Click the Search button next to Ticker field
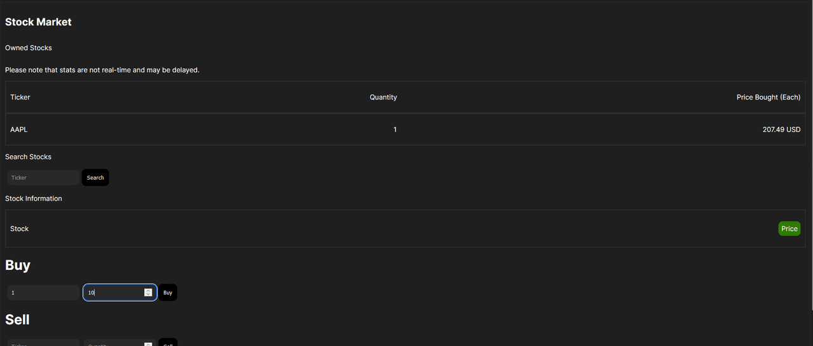The width and height of the screenshot is (813, 346). [95, 178]
